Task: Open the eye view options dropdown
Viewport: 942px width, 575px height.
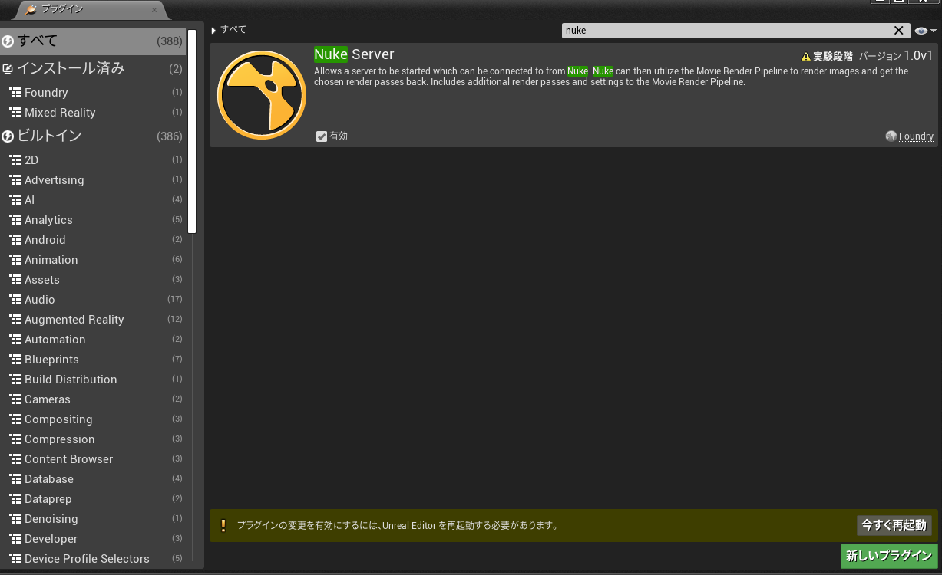Action: pos(925,31)
